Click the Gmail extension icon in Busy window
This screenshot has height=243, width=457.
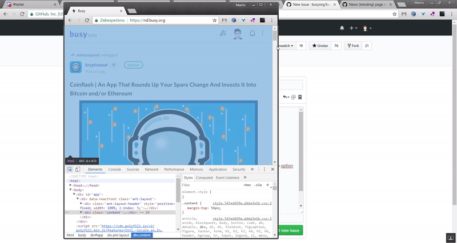pyautogui.click(x=224, y=20)
